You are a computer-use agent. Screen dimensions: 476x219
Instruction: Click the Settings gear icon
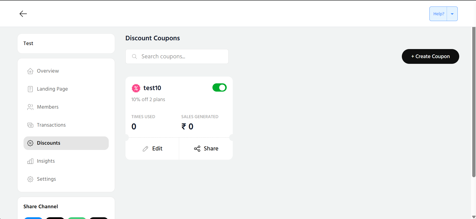point(30,179)
